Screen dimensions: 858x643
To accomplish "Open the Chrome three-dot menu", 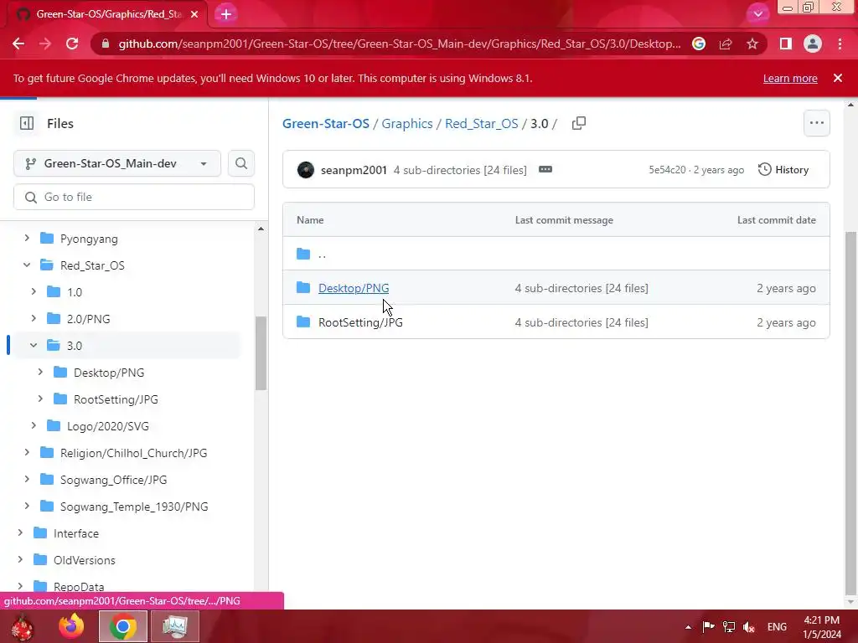I will [840, 44].
